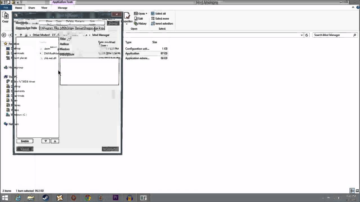
Task: Switch to details view using status bar icon
Action: 352,191
